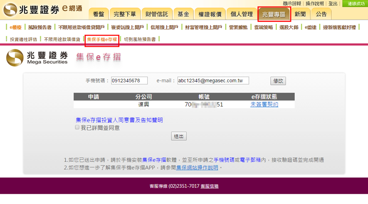Select the 不限用途款項借貸 submenu item
This screenshot has width=368, height=204.
[62, 39]
